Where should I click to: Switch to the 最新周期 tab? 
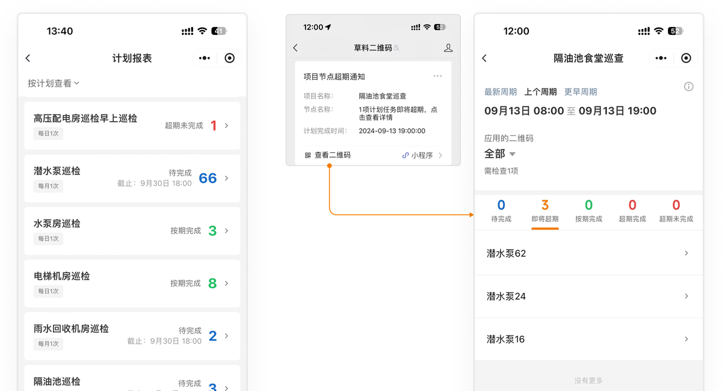click(501, 92)
